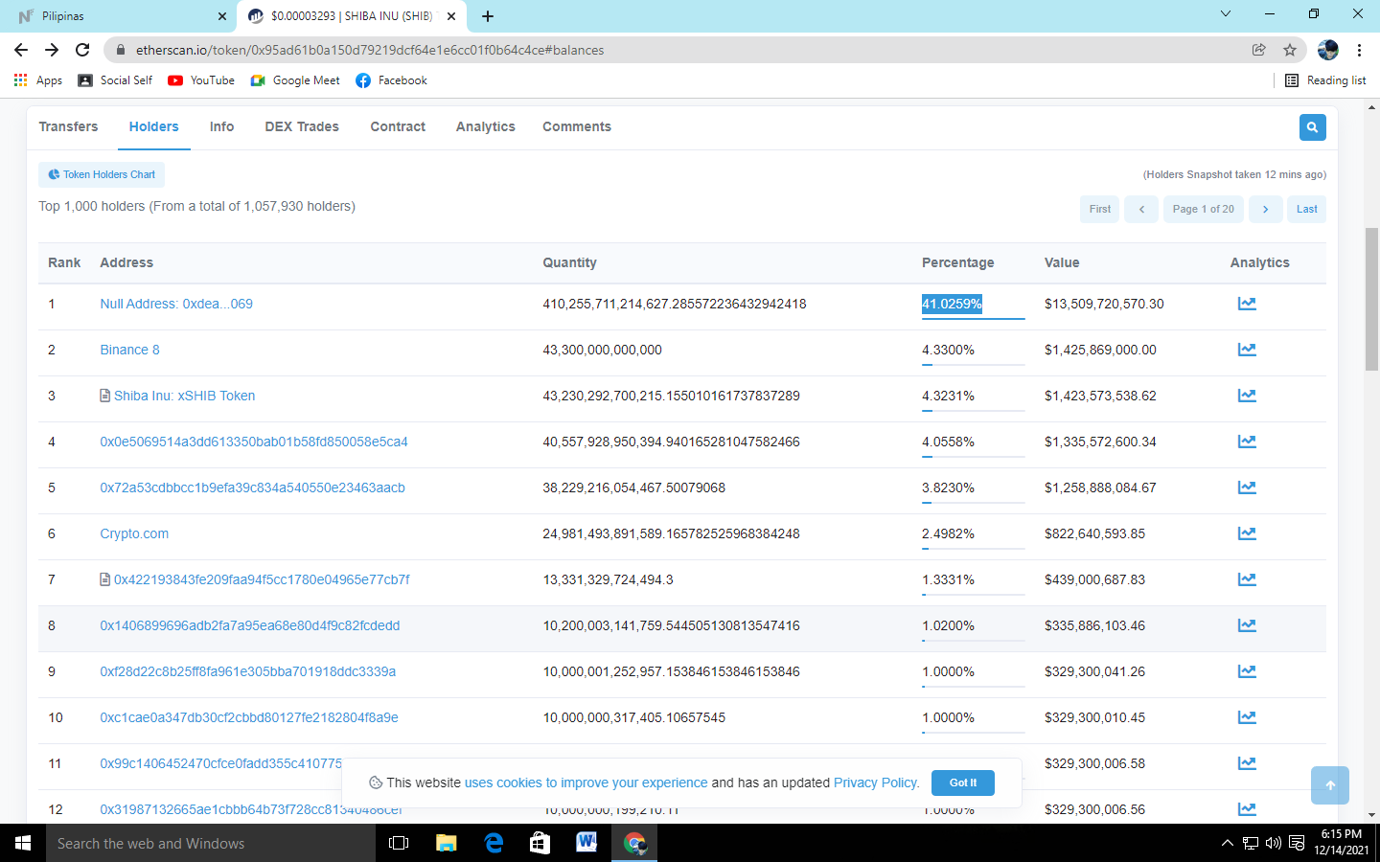
Task: Show hidden system tray icons
Action: [1228, 843]
